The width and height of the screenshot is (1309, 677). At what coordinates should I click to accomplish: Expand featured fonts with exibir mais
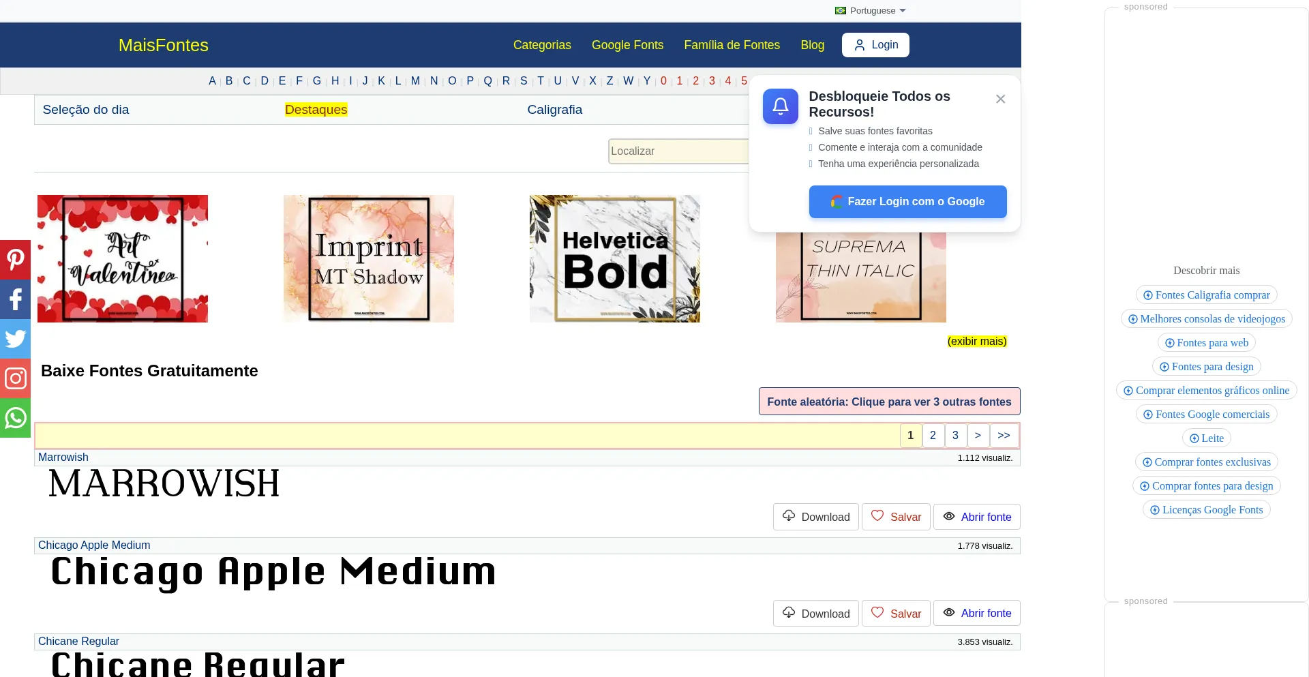(976, 341)
